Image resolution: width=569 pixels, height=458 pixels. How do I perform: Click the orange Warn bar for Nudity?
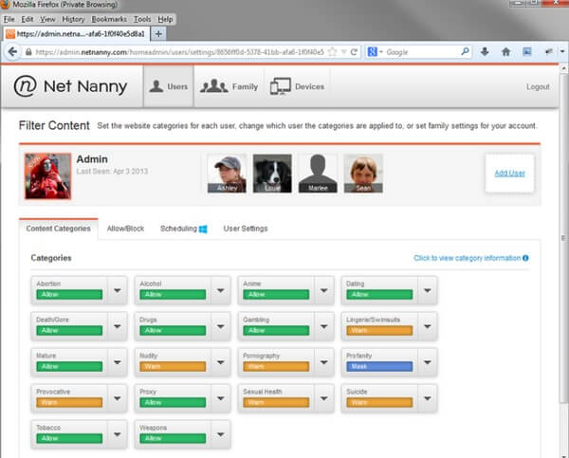173,367
